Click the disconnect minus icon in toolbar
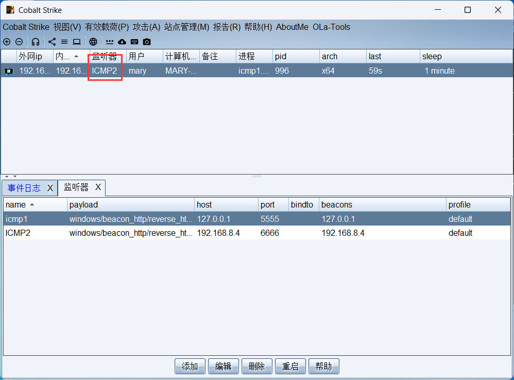 point(19,42)
